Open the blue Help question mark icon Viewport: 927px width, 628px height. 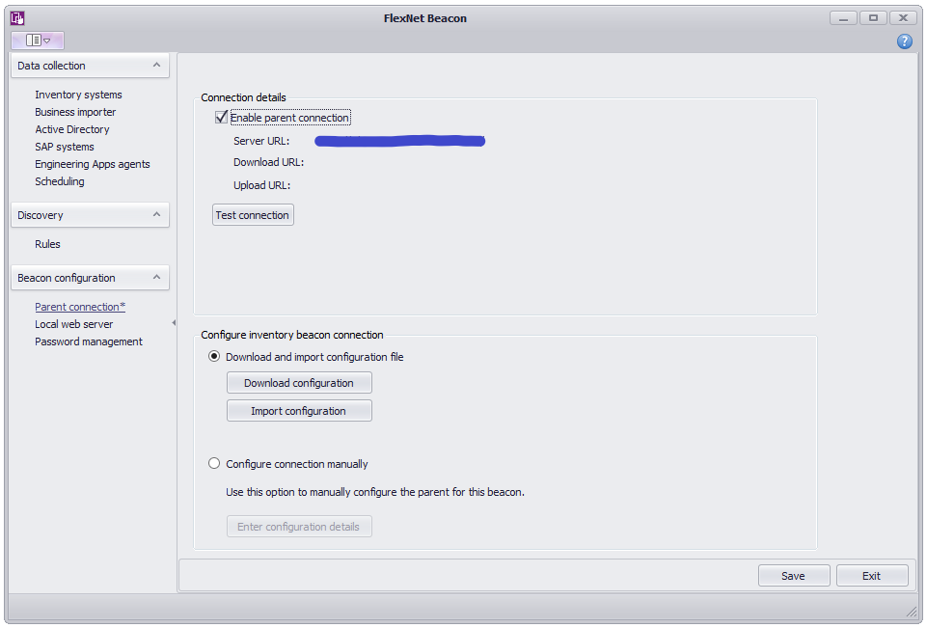pyautogui.click(x=905, y=41)
